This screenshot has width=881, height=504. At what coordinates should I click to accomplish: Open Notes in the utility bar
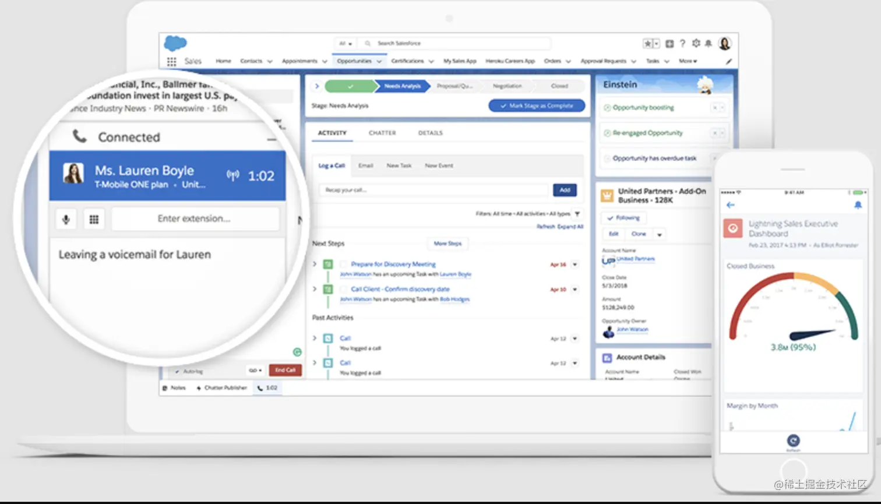(x=174, y=388)
